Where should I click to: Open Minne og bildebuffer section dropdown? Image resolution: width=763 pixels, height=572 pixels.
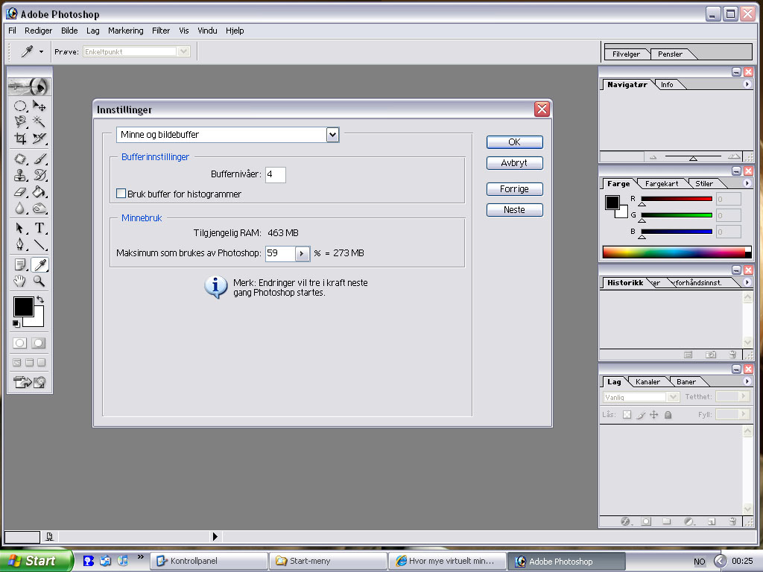click(x=332, y=135)
